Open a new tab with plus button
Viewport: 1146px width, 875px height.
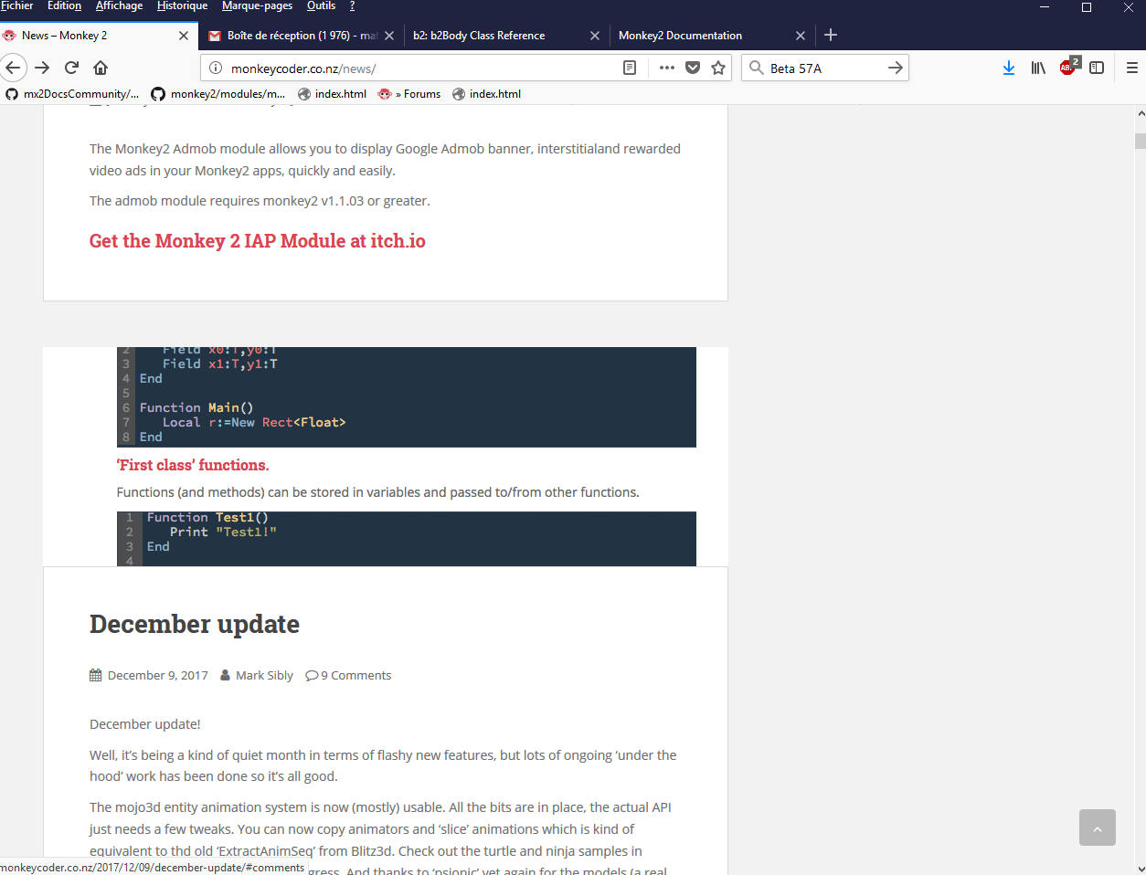tap(831, 35)
